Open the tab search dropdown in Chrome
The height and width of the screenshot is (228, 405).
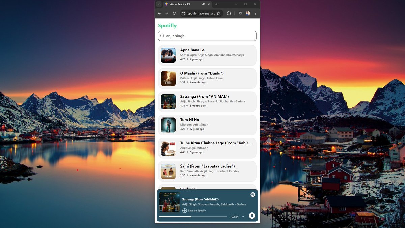[x=159, y=4]
